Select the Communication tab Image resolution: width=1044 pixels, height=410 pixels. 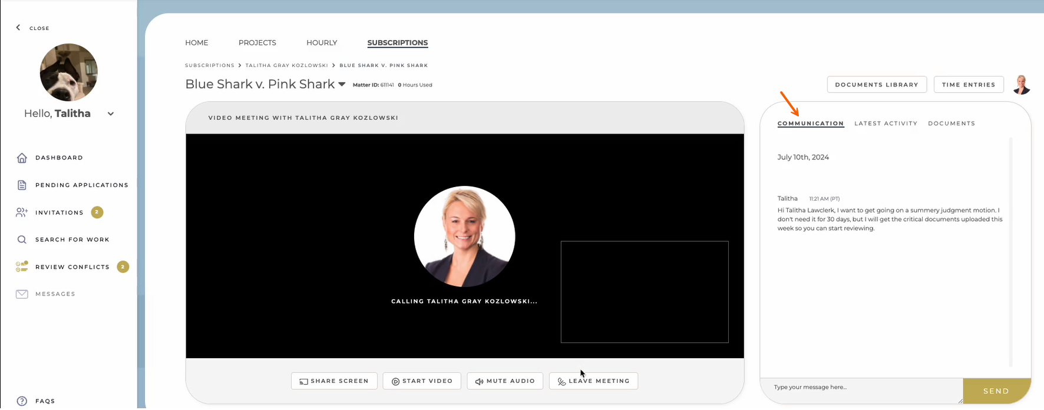(811, 124)
